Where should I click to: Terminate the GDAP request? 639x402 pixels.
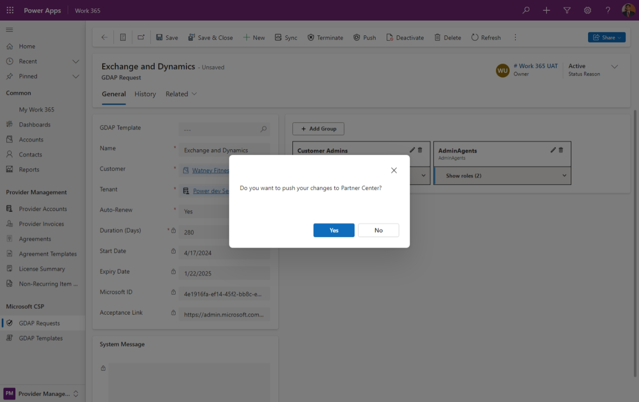(x=325, y=38)
